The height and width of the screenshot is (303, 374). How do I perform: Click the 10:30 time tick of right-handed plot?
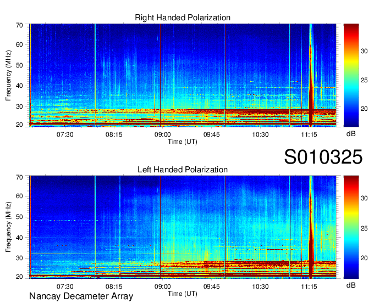[261, 134]
